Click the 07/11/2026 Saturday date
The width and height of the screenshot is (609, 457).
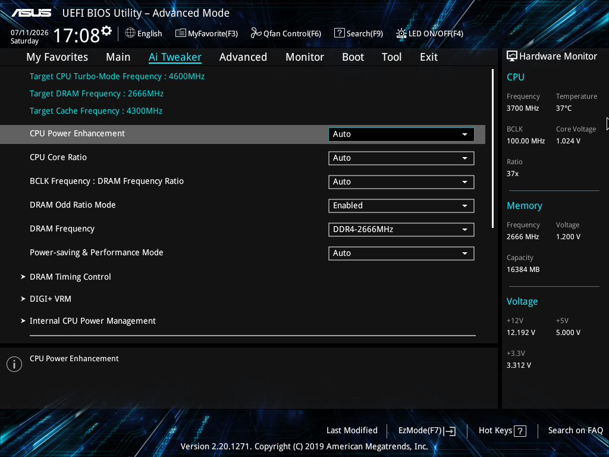[30, 36]
